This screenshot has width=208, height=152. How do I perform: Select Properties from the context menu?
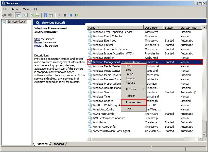pos(133,102)
